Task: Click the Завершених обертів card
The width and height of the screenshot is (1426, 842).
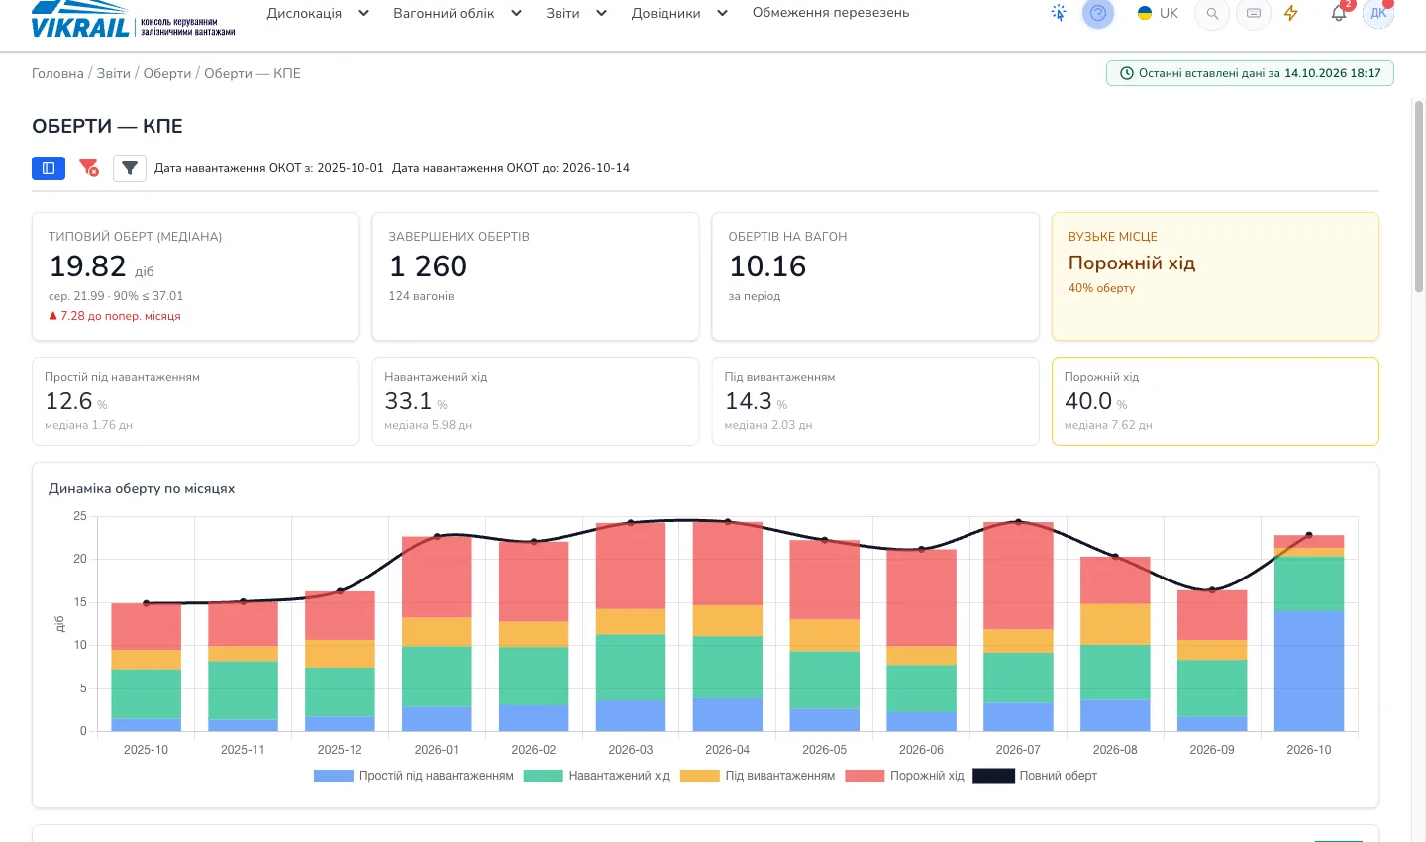Action: pyautogui.click(x=536, y=276)
